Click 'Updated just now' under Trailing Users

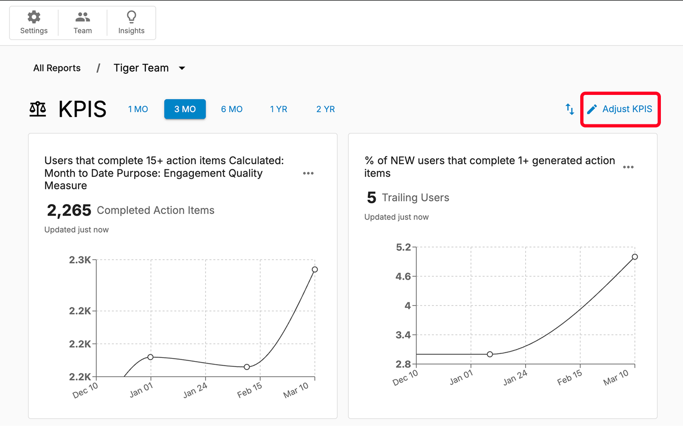pos(396,217)
